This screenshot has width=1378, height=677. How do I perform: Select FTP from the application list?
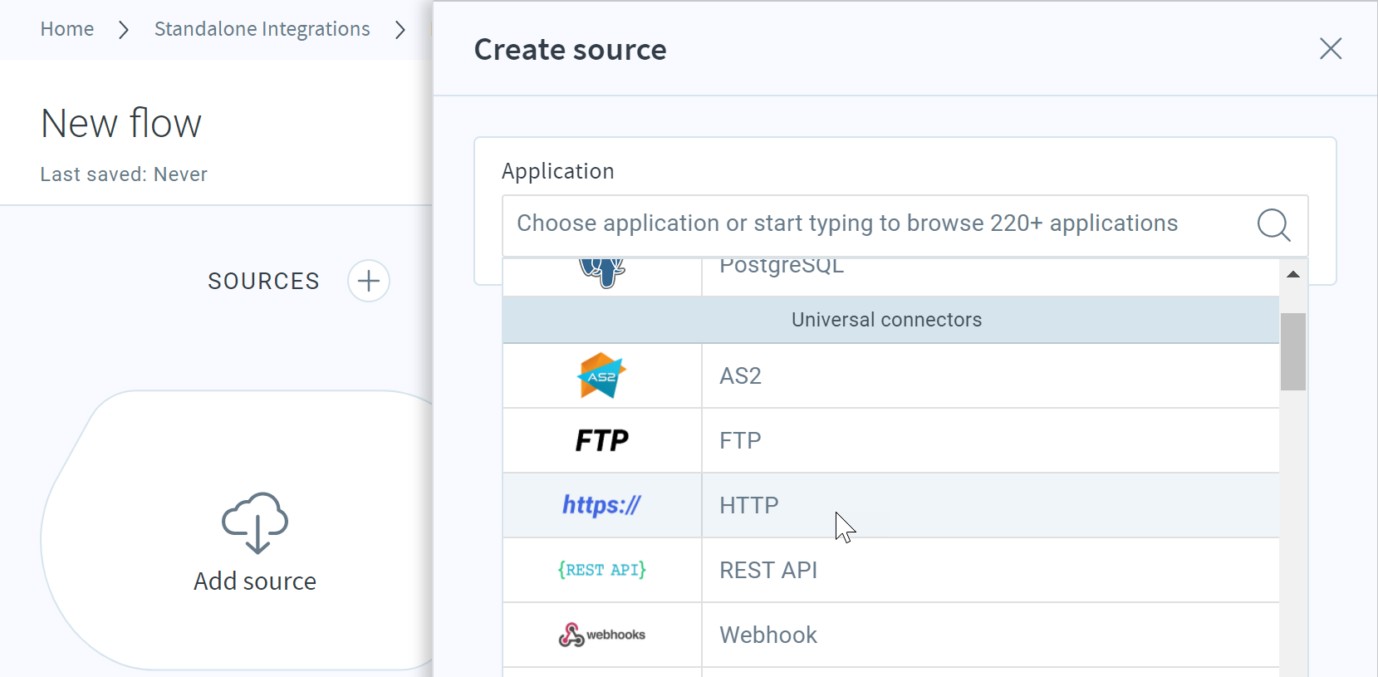point(890,440)
